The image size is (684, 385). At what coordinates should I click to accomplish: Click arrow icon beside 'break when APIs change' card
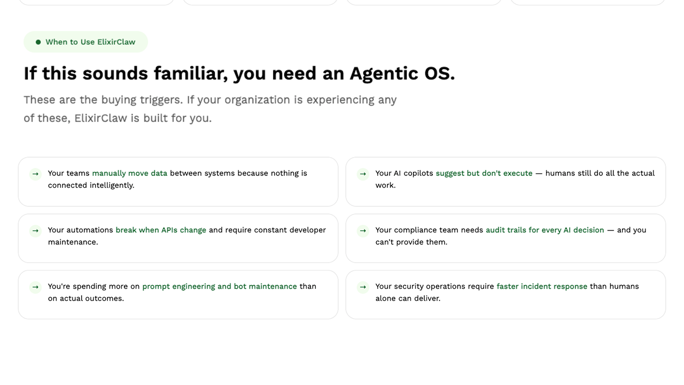[x=35, y=230]
